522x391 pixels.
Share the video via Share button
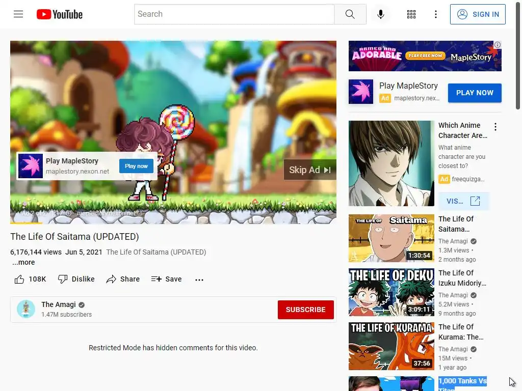[123, 279]
